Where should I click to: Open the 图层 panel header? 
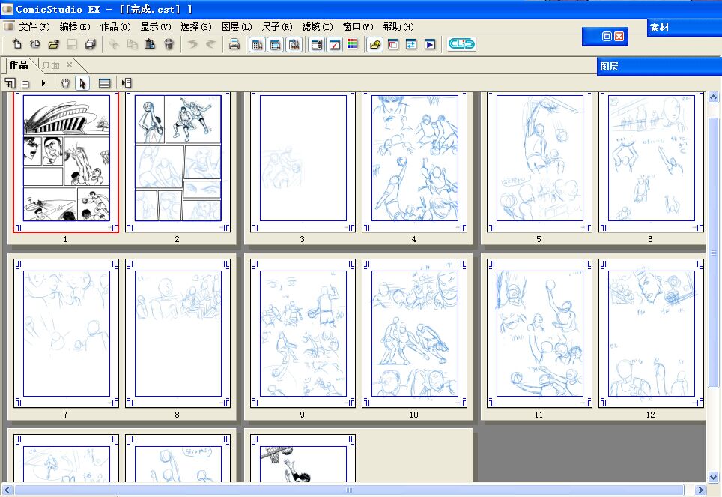[659, 67]
